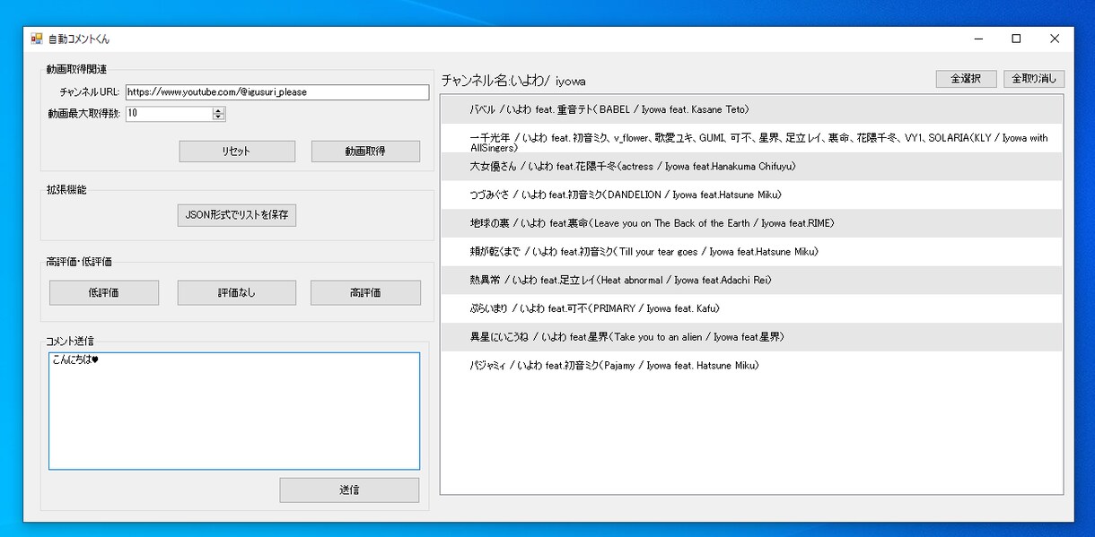Select the 異星にいこうね video row
The height and width of the screenshot is (537, 1095).
[750, 337]
